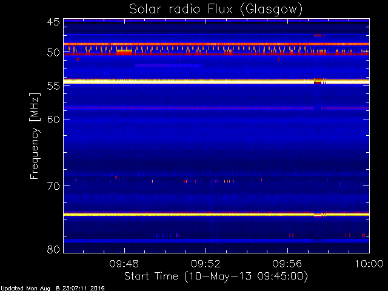Click the red-orange band just above 50 MHz
The height and width of the screenshot is (291, 388).
pos(216,44)
